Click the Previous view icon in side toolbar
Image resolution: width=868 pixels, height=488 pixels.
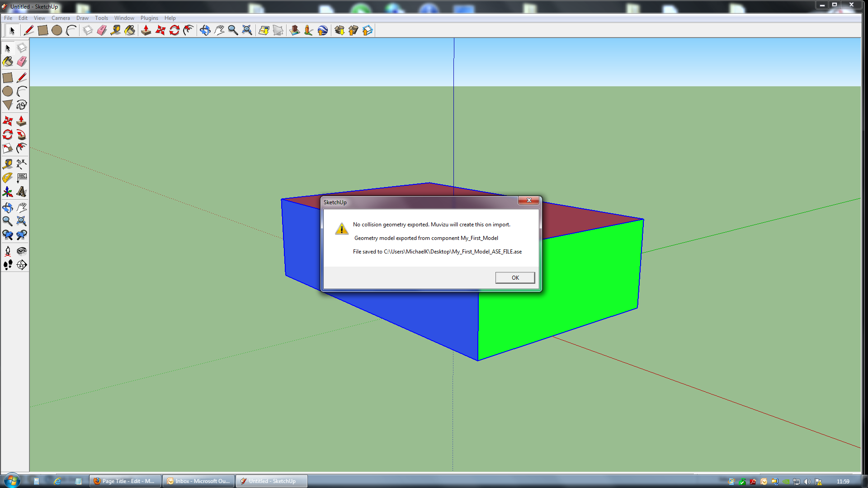(8, 235)
